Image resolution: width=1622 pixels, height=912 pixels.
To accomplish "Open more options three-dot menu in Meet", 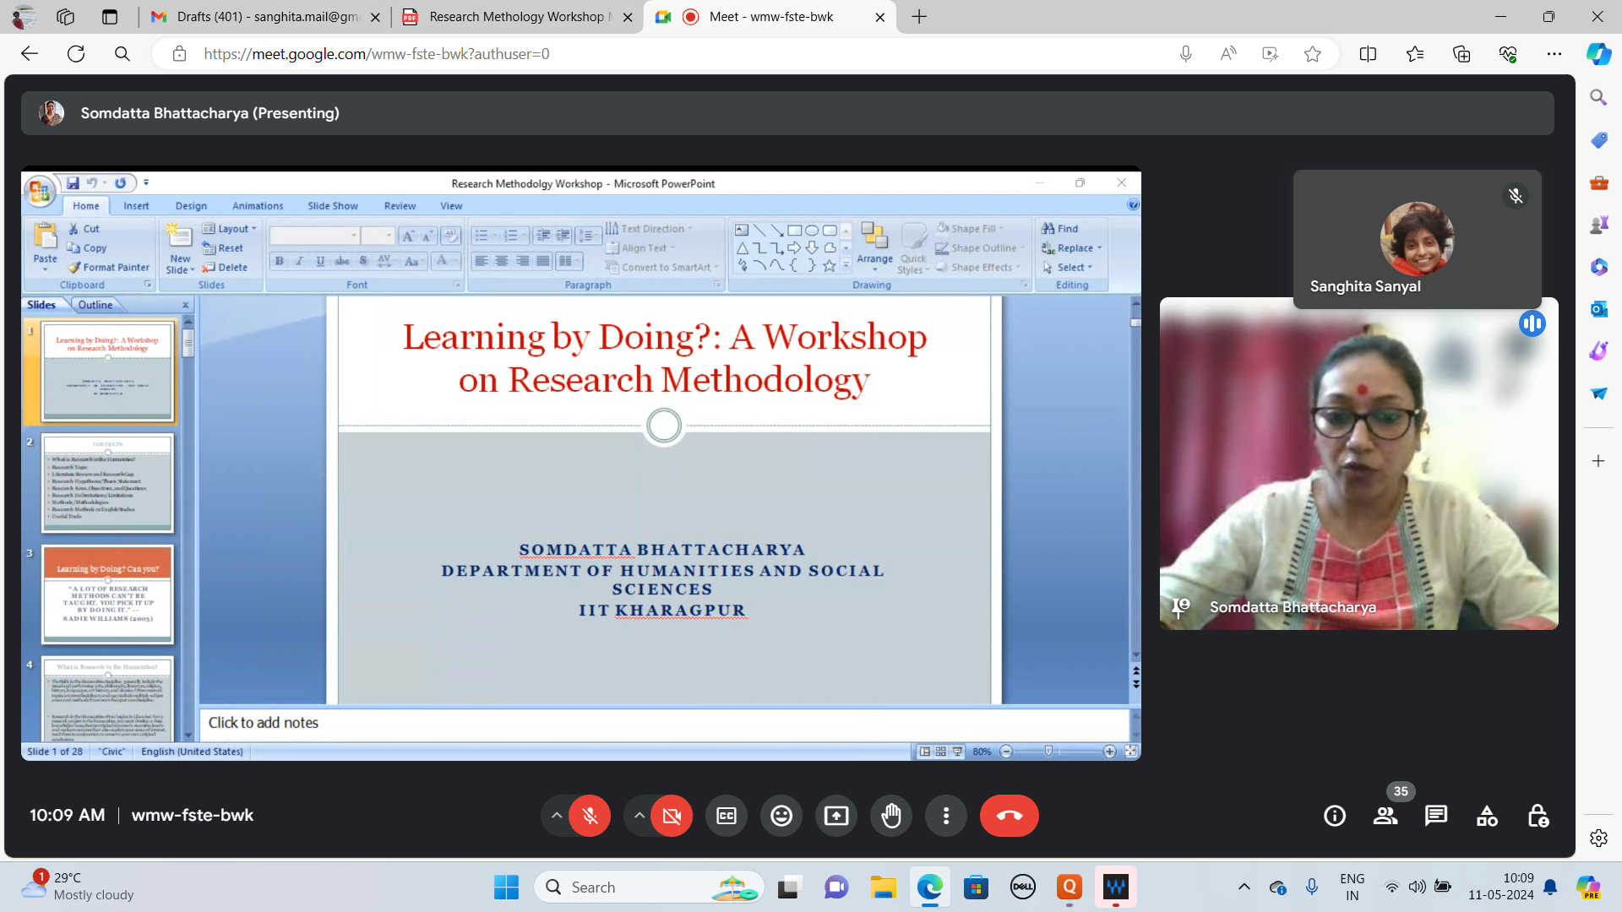I will [x=946, y=816].
